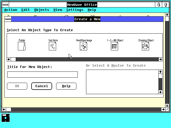Viewport: 171px width, 128px height.
Task: Open the Create a New dialog control menu
Action: 8,19
